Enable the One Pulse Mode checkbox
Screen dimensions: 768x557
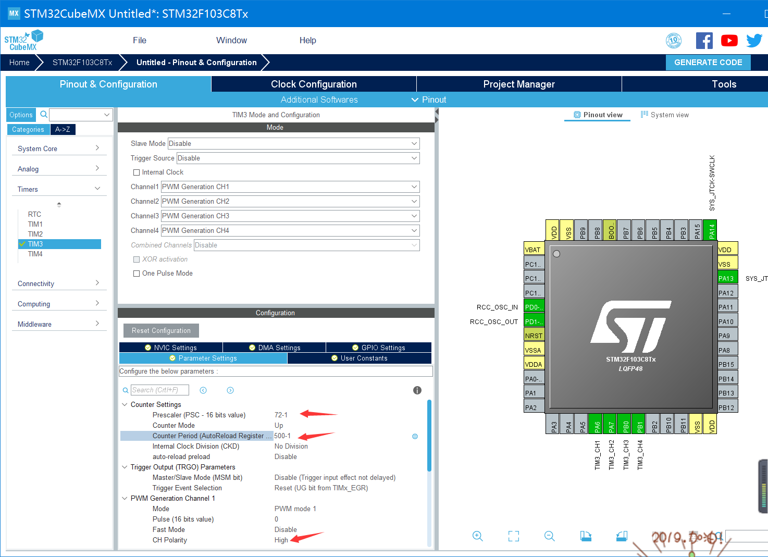137,274
